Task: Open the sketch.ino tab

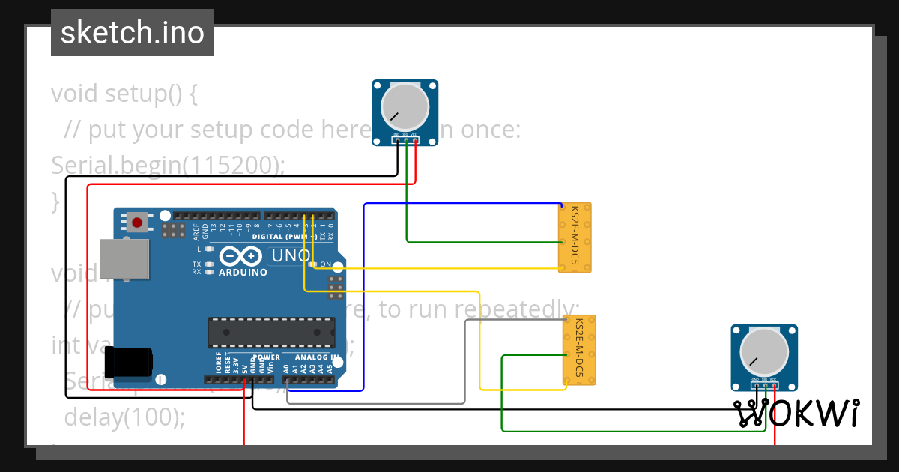Action: 132,32
